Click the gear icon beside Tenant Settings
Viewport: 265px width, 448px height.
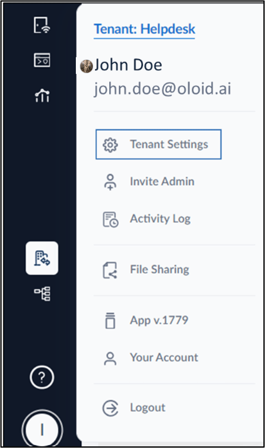coord(110,145)
